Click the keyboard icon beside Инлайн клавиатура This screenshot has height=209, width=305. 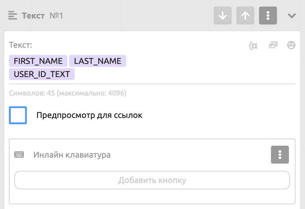[19, 155]
